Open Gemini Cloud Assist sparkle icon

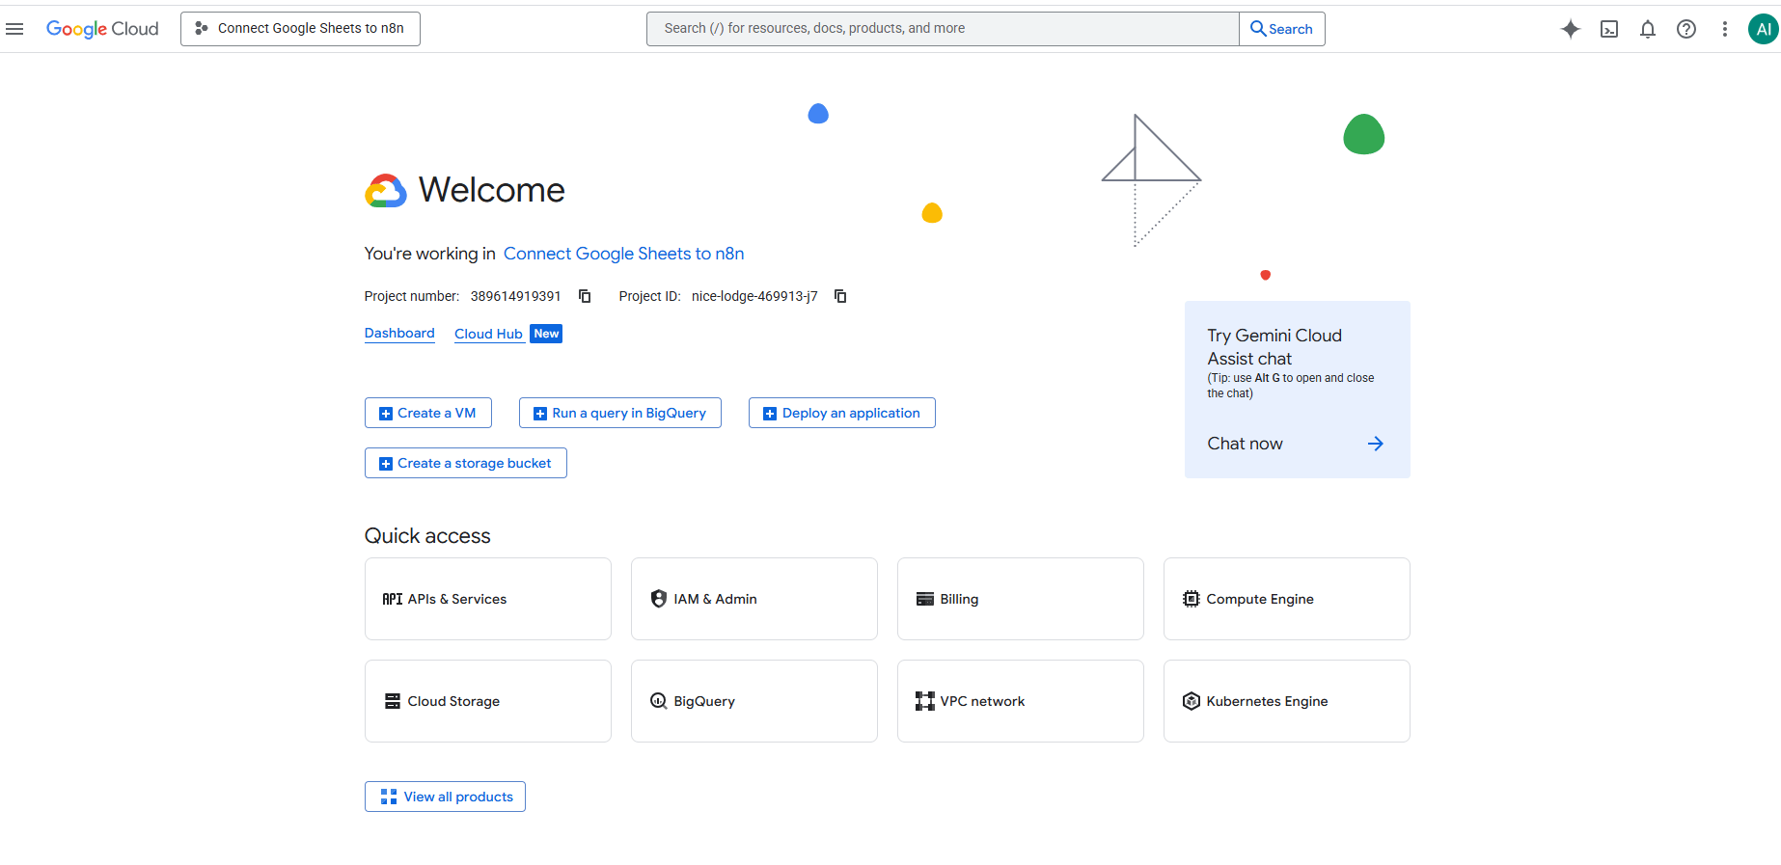pos(1571,29)
